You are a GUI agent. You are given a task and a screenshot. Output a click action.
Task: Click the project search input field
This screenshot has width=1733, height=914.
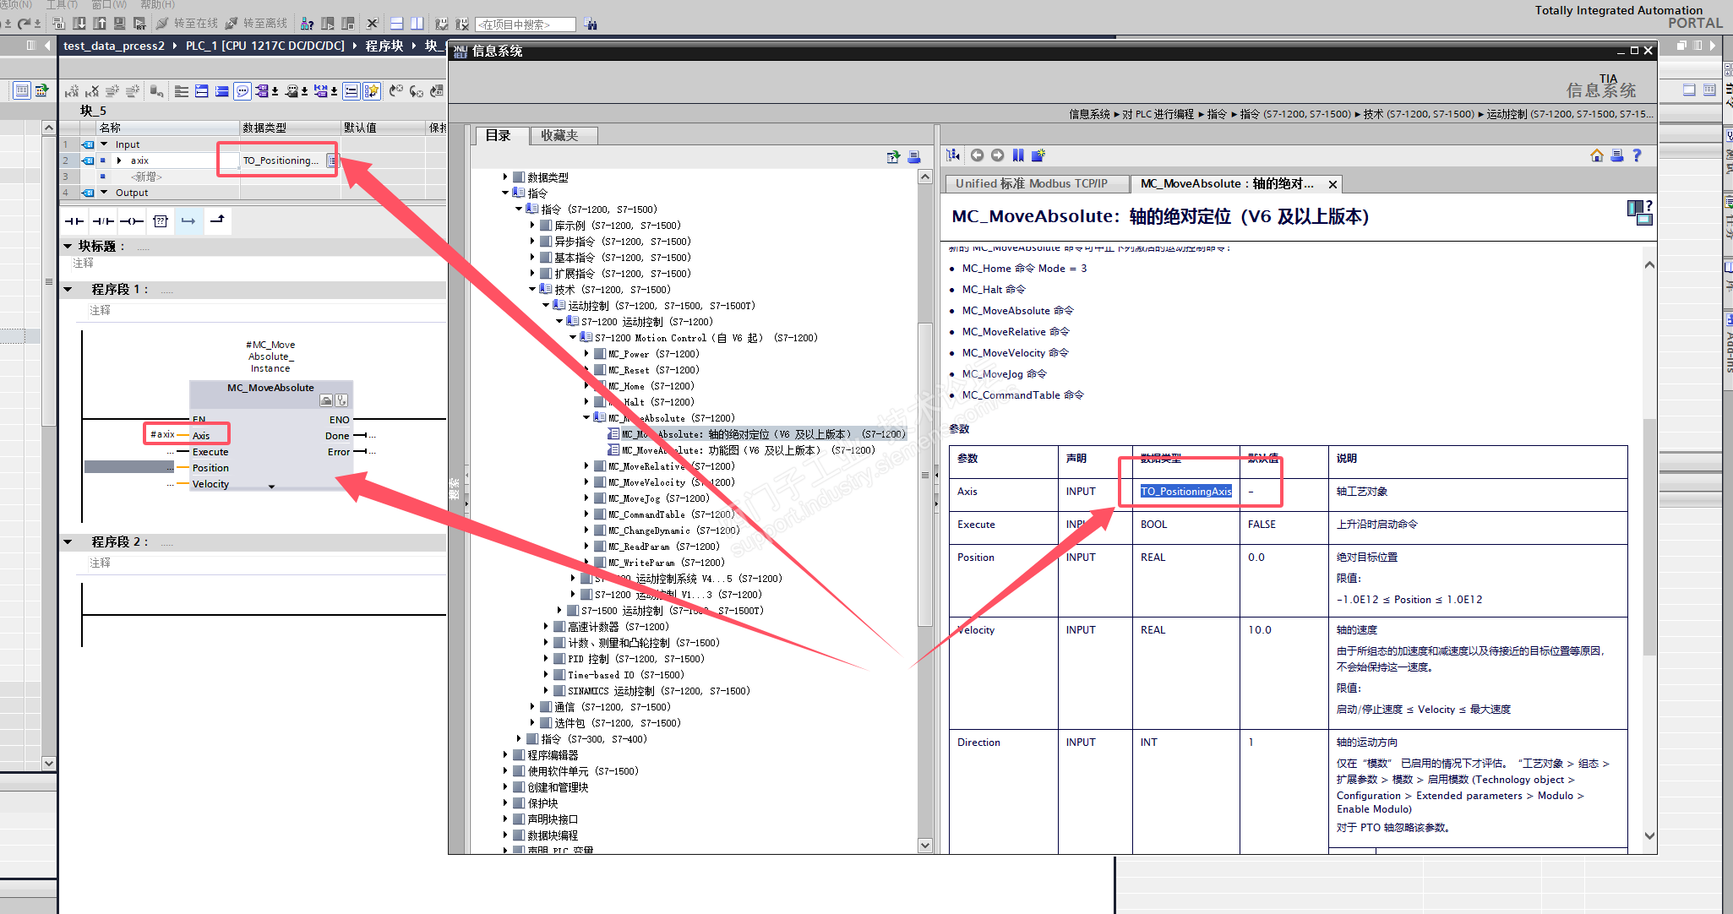[x=525, y=24]
